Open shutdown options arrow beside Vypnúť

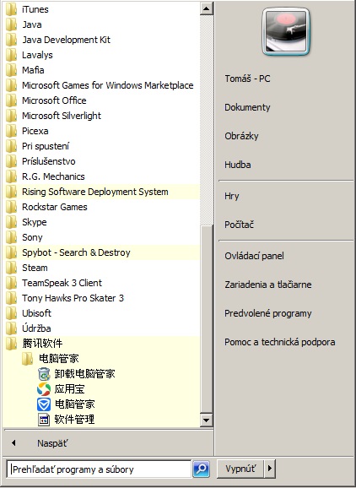[x=270, y=468]
